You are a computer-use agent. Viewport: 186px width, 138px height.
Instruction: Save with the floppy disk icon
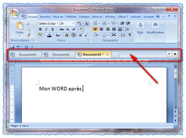[12, 47]
